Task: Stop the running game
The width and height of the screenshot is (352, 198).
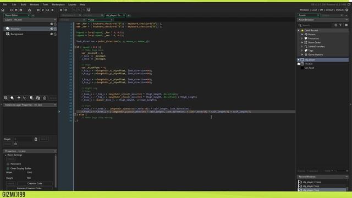Action: 48,10
